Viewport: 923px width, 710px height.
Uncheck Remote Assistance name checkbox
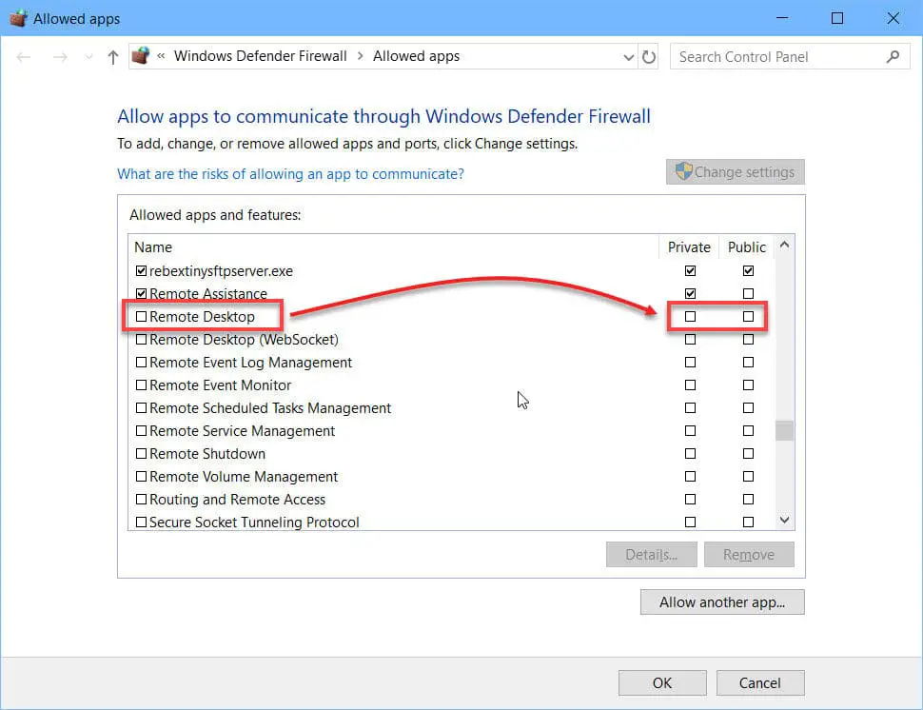point(141,293)
